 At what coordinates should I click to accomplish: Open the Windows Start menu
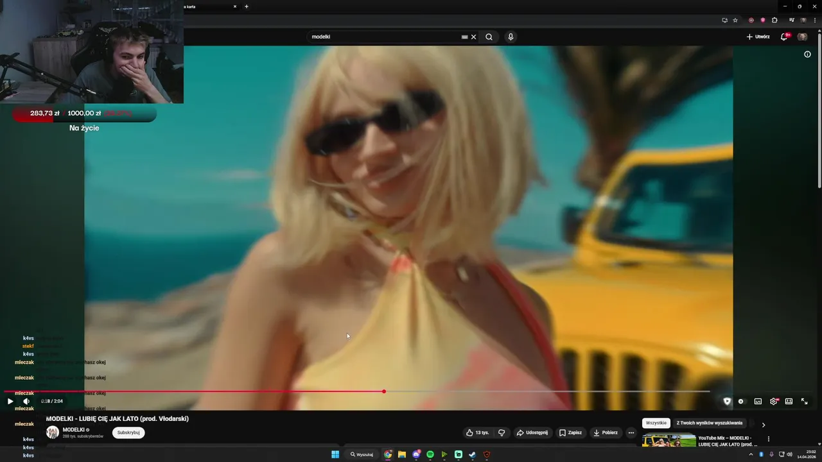335,454
